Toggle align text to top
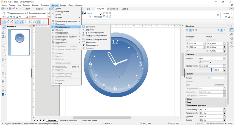The width and height of the screenshot is (234, 125). tap(219, 30)
